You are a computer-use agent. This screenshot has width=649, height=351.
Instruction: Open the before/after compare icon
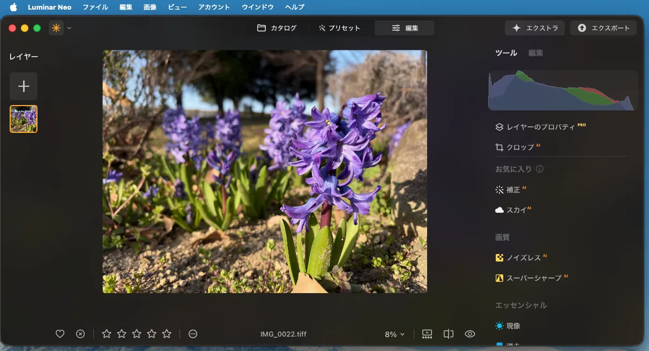pyautogui.click(x=449, y=334)
